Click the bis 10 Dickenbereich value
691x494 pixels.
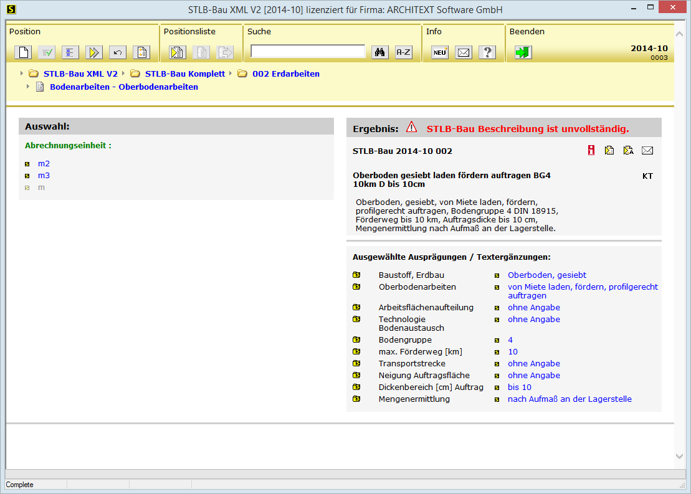tap(520, 387)
